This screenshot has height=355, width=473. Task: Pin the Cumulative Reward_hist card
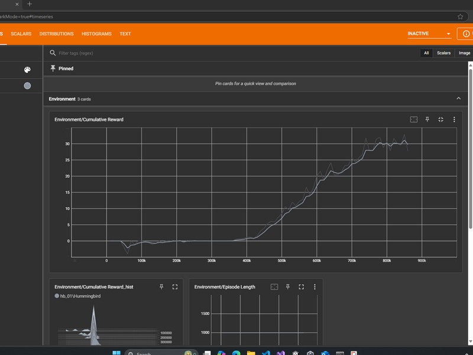pos(161,287)
